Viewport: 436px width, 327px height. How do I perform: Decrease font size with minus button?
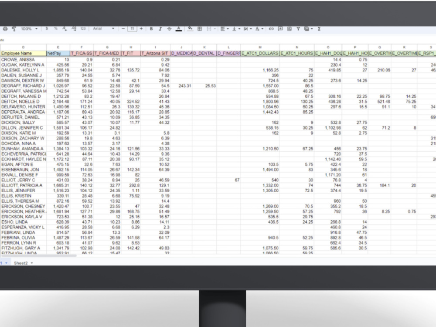pyautogui.click(x=123, y=29)
